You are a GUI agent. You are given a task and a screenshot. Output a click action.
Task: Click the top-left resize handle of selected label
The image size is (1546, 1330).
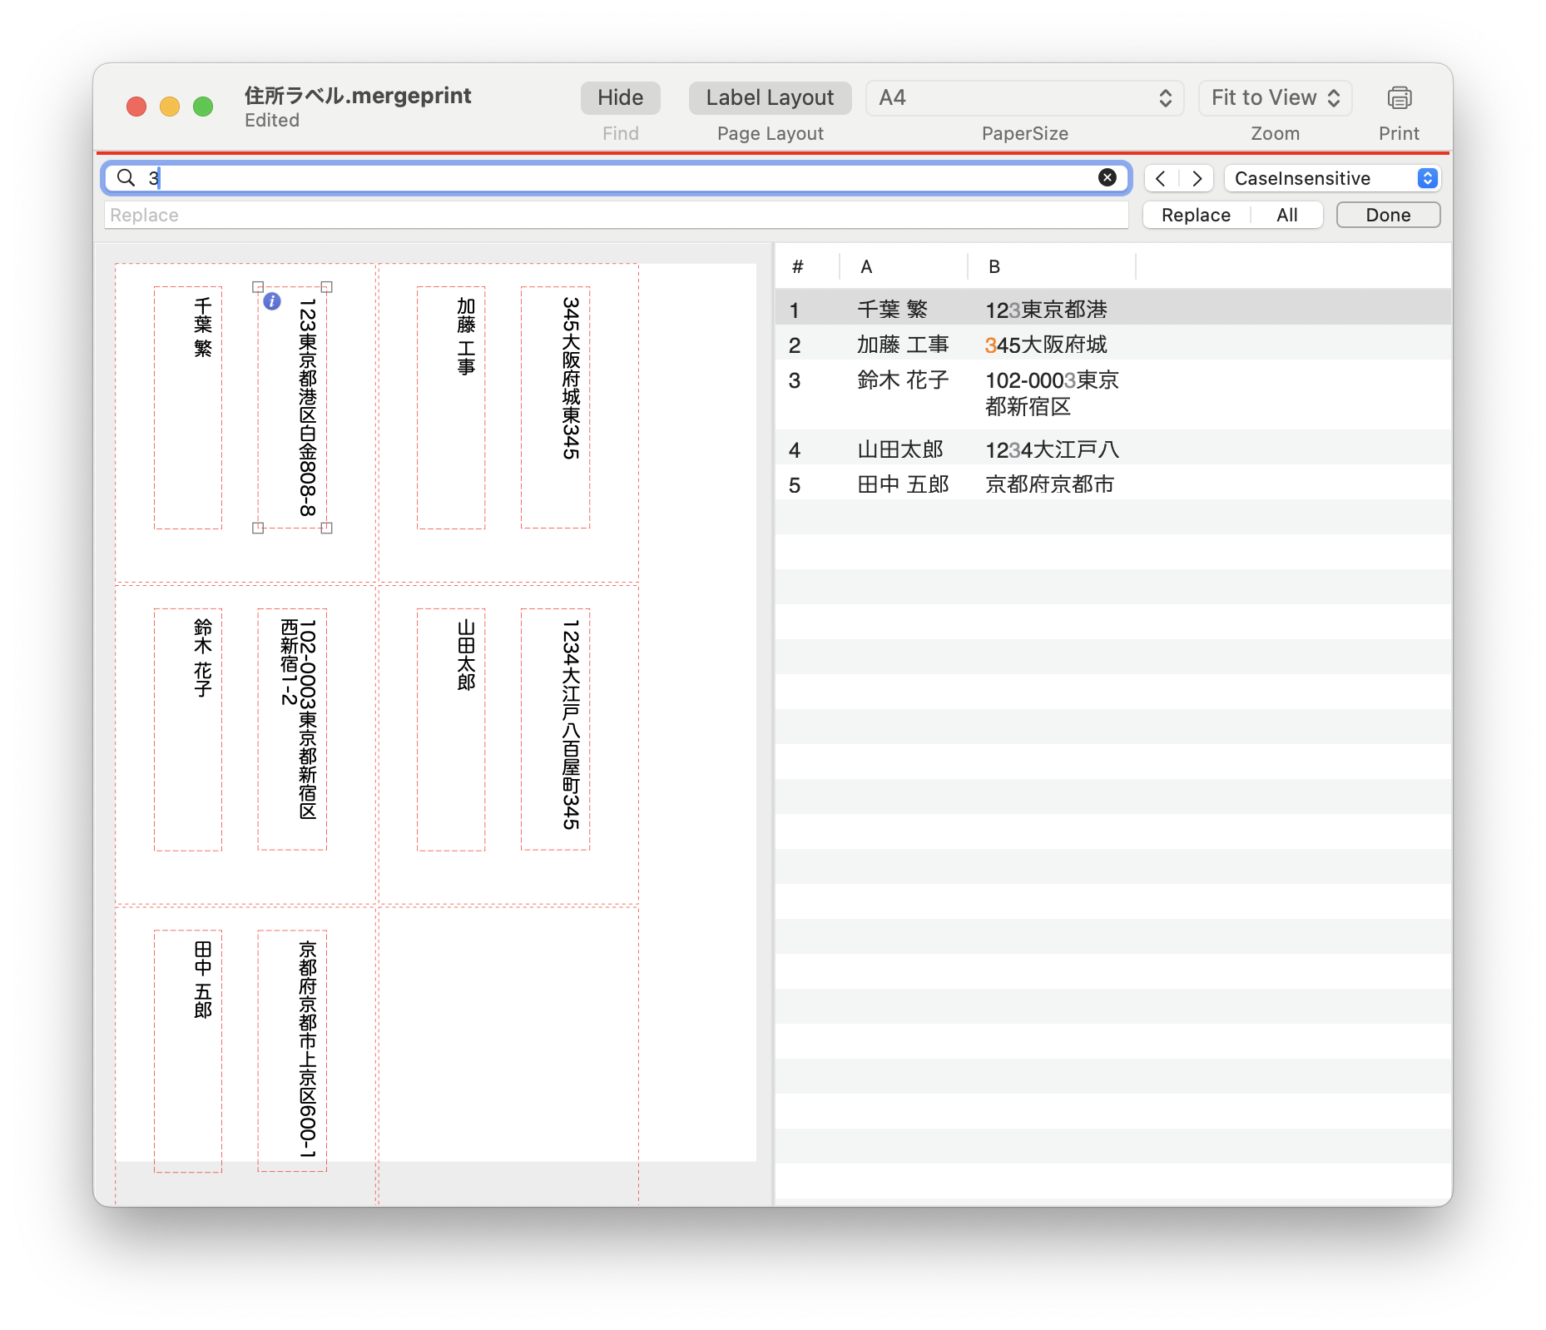[x=258, y=287]
